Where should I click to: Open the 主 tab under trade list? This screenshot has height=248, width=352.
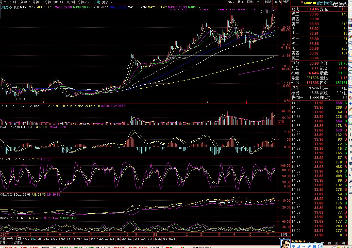tap(337, 243)
